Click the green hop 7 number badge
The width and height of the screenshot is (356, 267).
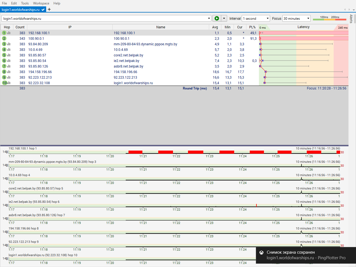pyautogui.click(x=4, y=66)
